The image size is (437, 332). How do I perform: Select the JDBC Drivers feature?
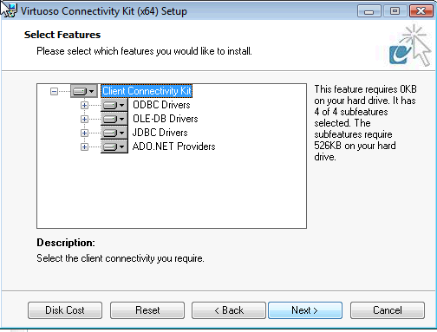160,133
